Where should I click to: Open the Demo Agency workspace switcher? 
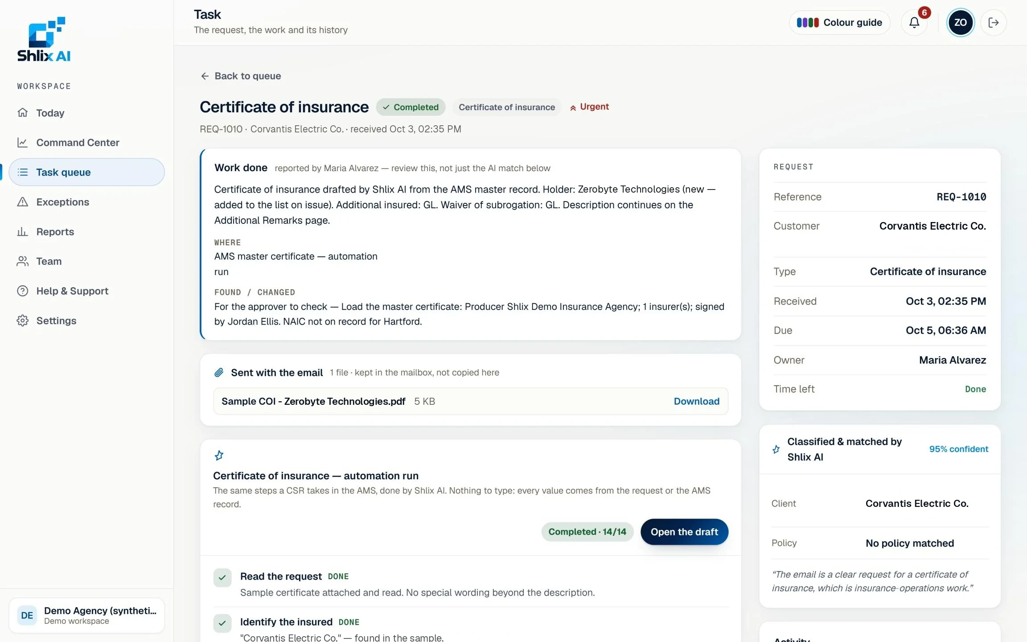click(x=87, y=616)
